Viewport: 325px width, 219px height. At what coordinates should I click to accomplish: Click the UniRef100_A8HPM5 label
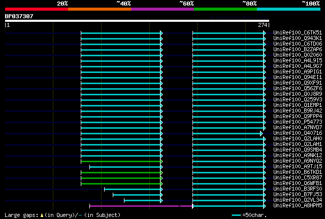click(x=298, y=206)
